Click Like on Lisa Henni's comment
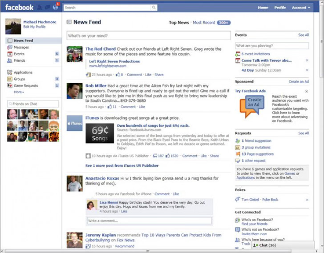Screen dimensions: 324x253 [x=124, y=211]
